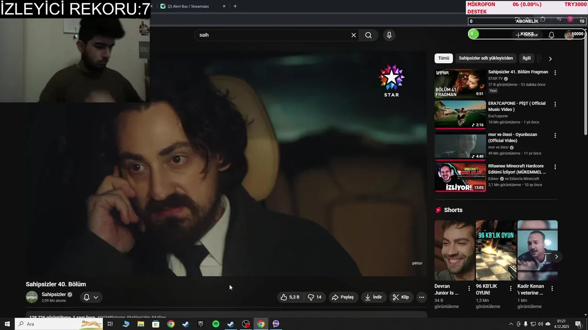This screenshot has width=588, height=330.
Task: Like the Sahipsizler 40. Bölüm video
Action: [x=290, y=297]
